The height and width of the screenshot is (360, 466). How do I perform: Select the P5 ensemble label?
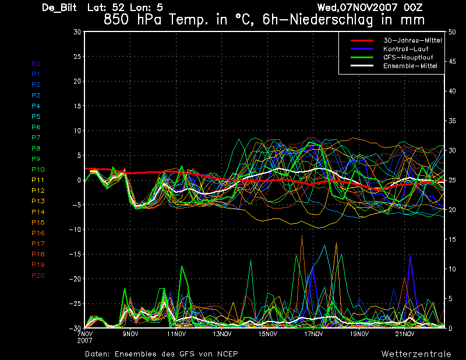click(36, 117)
